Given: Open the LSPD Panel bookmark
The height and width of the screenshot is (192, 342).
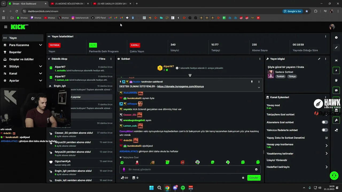Looking at the screenshot, I should click(x=99, y=18).
